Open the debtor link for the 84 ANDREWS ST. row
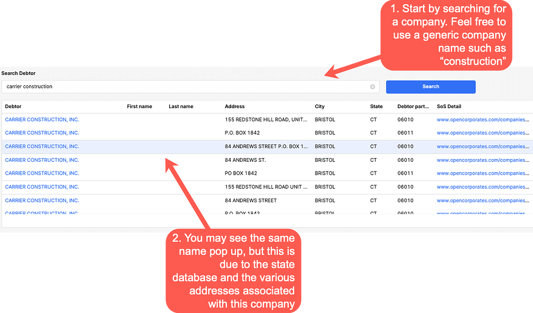Viewport: 533px width, 313px height. point(42,160)
